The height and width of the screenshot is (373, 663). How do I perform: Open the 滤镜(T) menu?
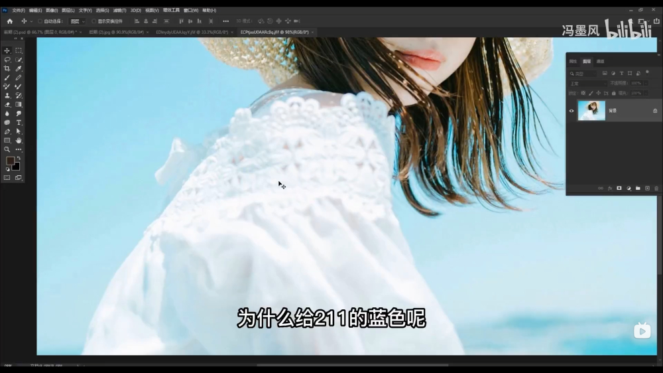119,10
